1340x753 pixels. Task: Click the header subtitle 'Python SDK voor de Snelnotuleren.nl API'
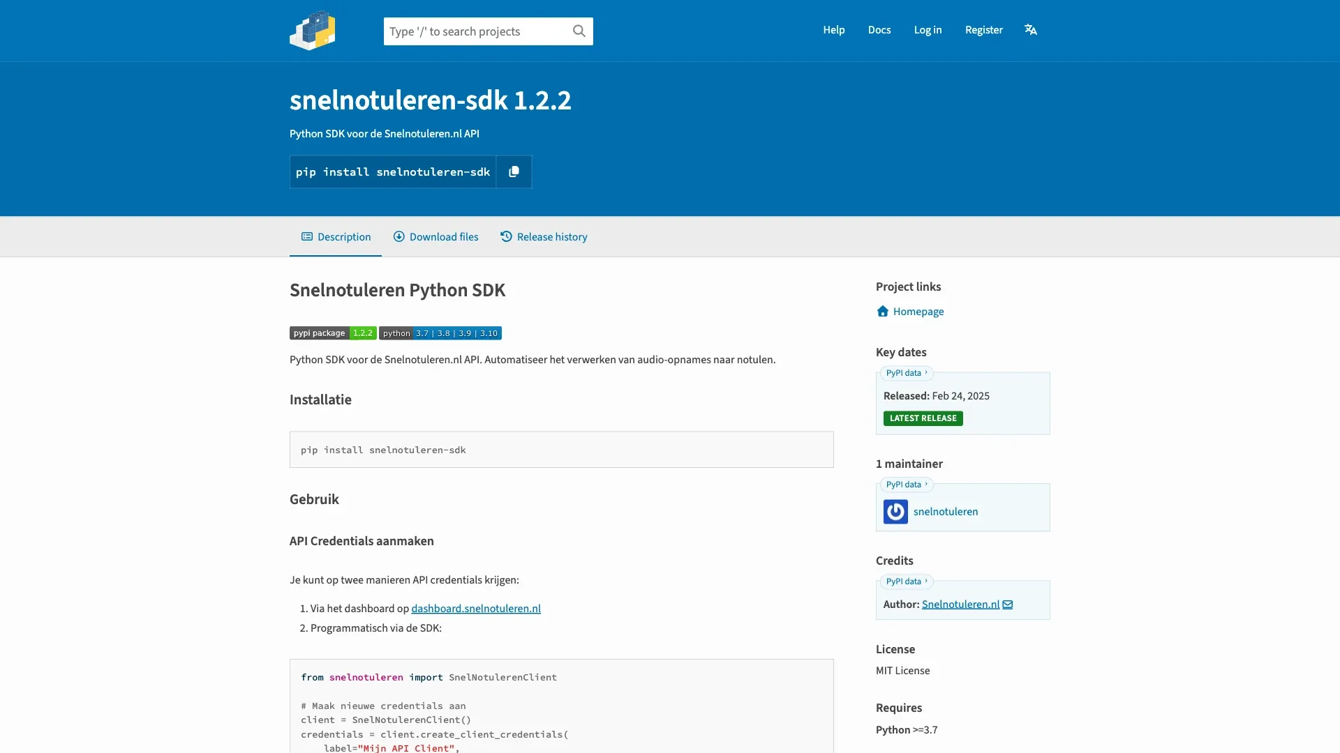pyautogui.click(x=385, y=134)
